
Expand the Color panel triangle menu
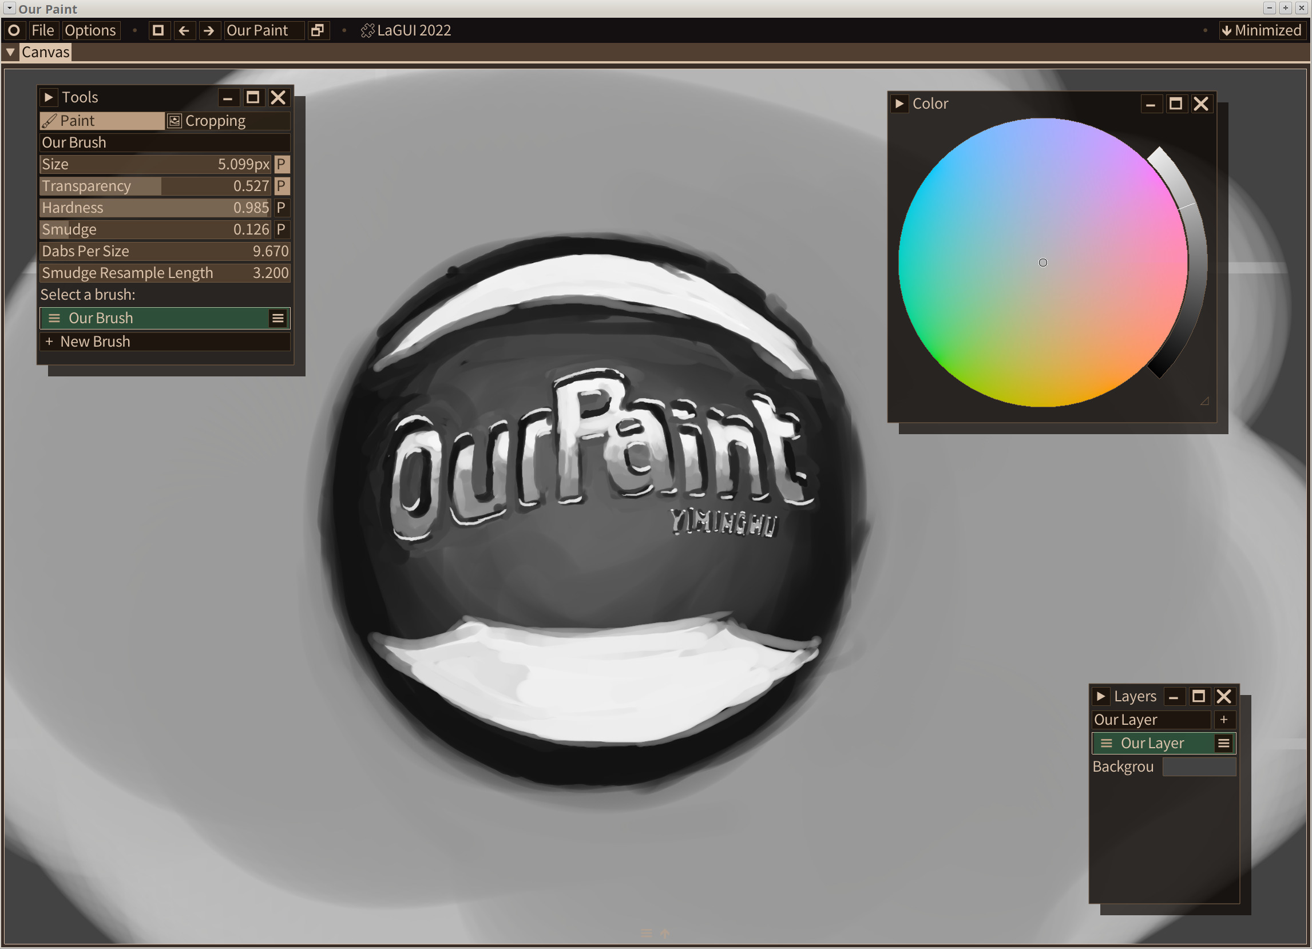tap(899, 104)
